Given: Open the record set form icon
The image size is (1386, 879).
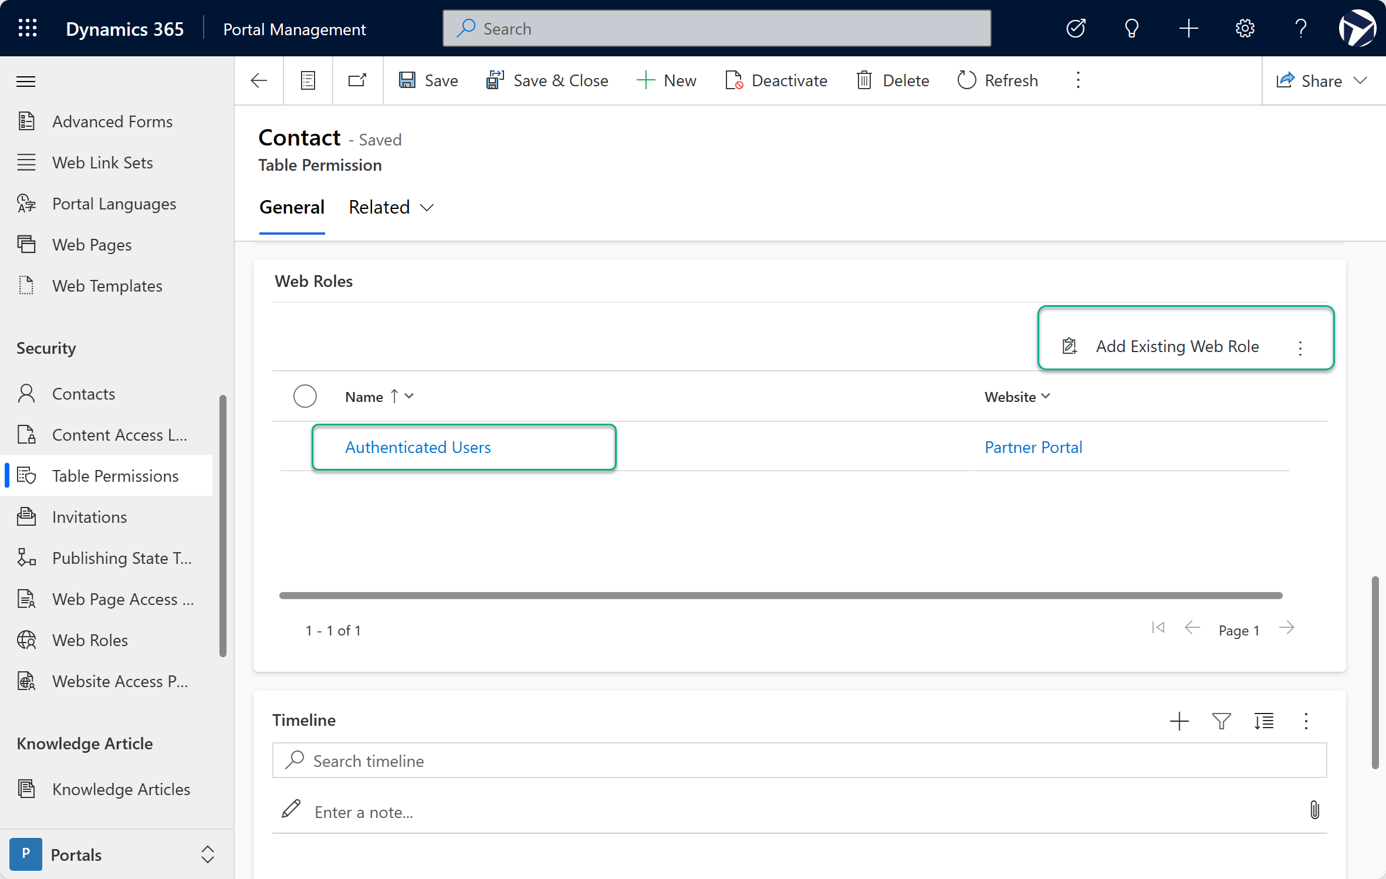Looking at the screenshot, I should [308, 80].
